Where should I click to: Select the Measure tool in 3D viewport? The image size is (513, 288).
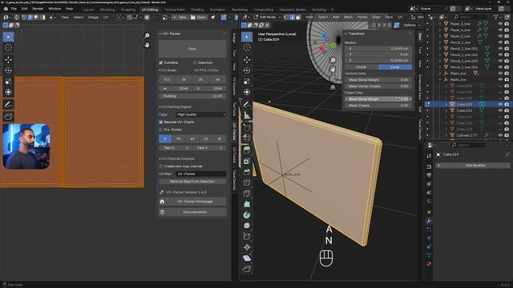(247, 115)
